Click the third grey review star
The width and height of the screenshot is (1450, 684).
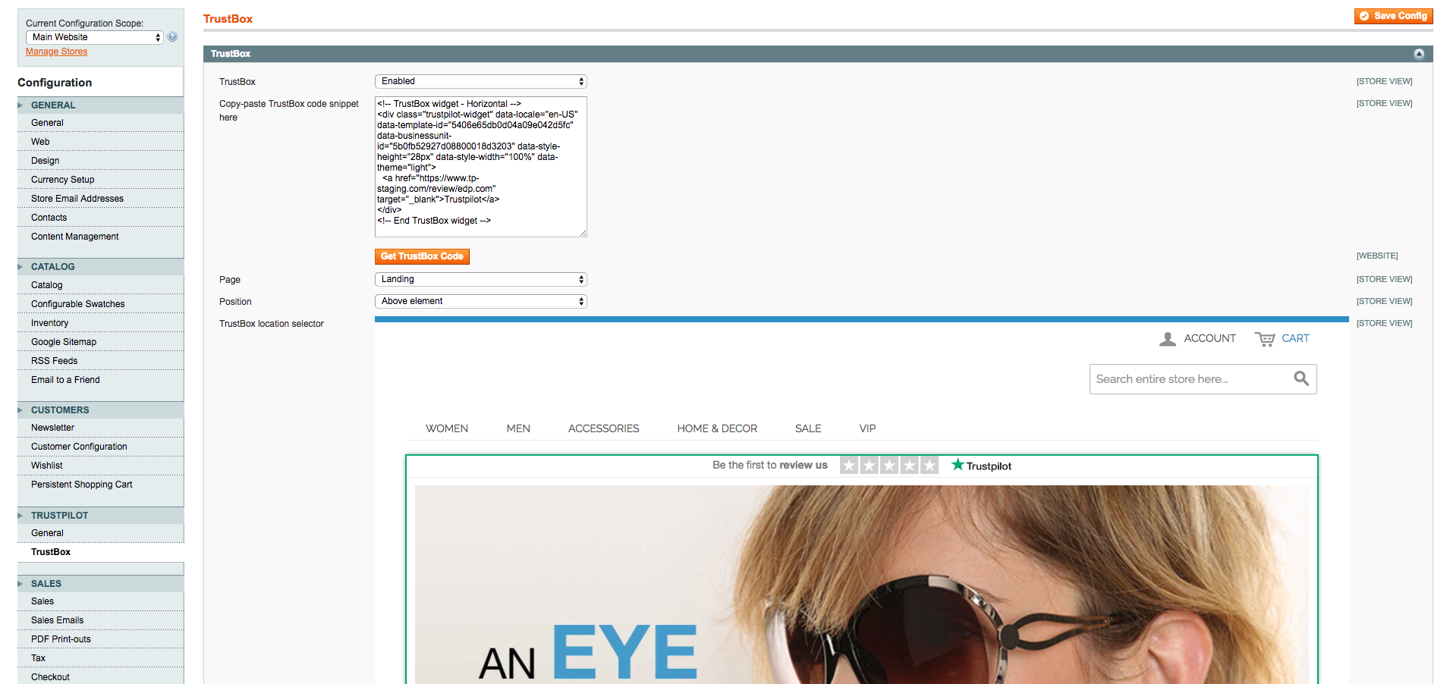[x=889, y=466]
